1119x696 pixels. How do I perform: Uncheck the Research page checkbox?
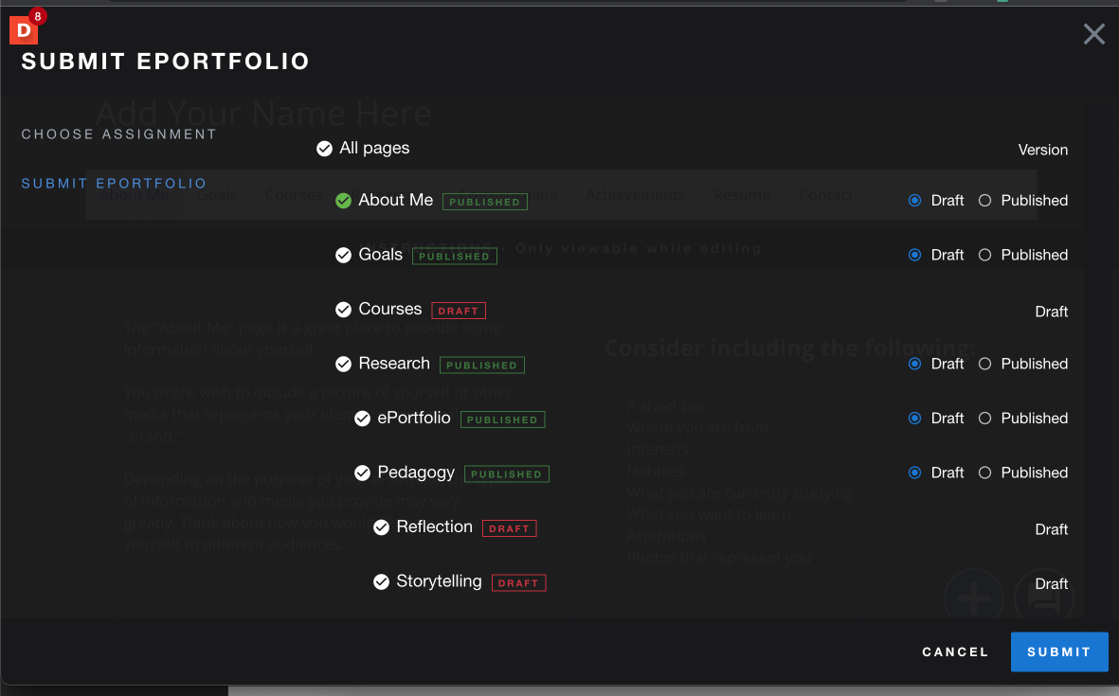coord(343,365)
